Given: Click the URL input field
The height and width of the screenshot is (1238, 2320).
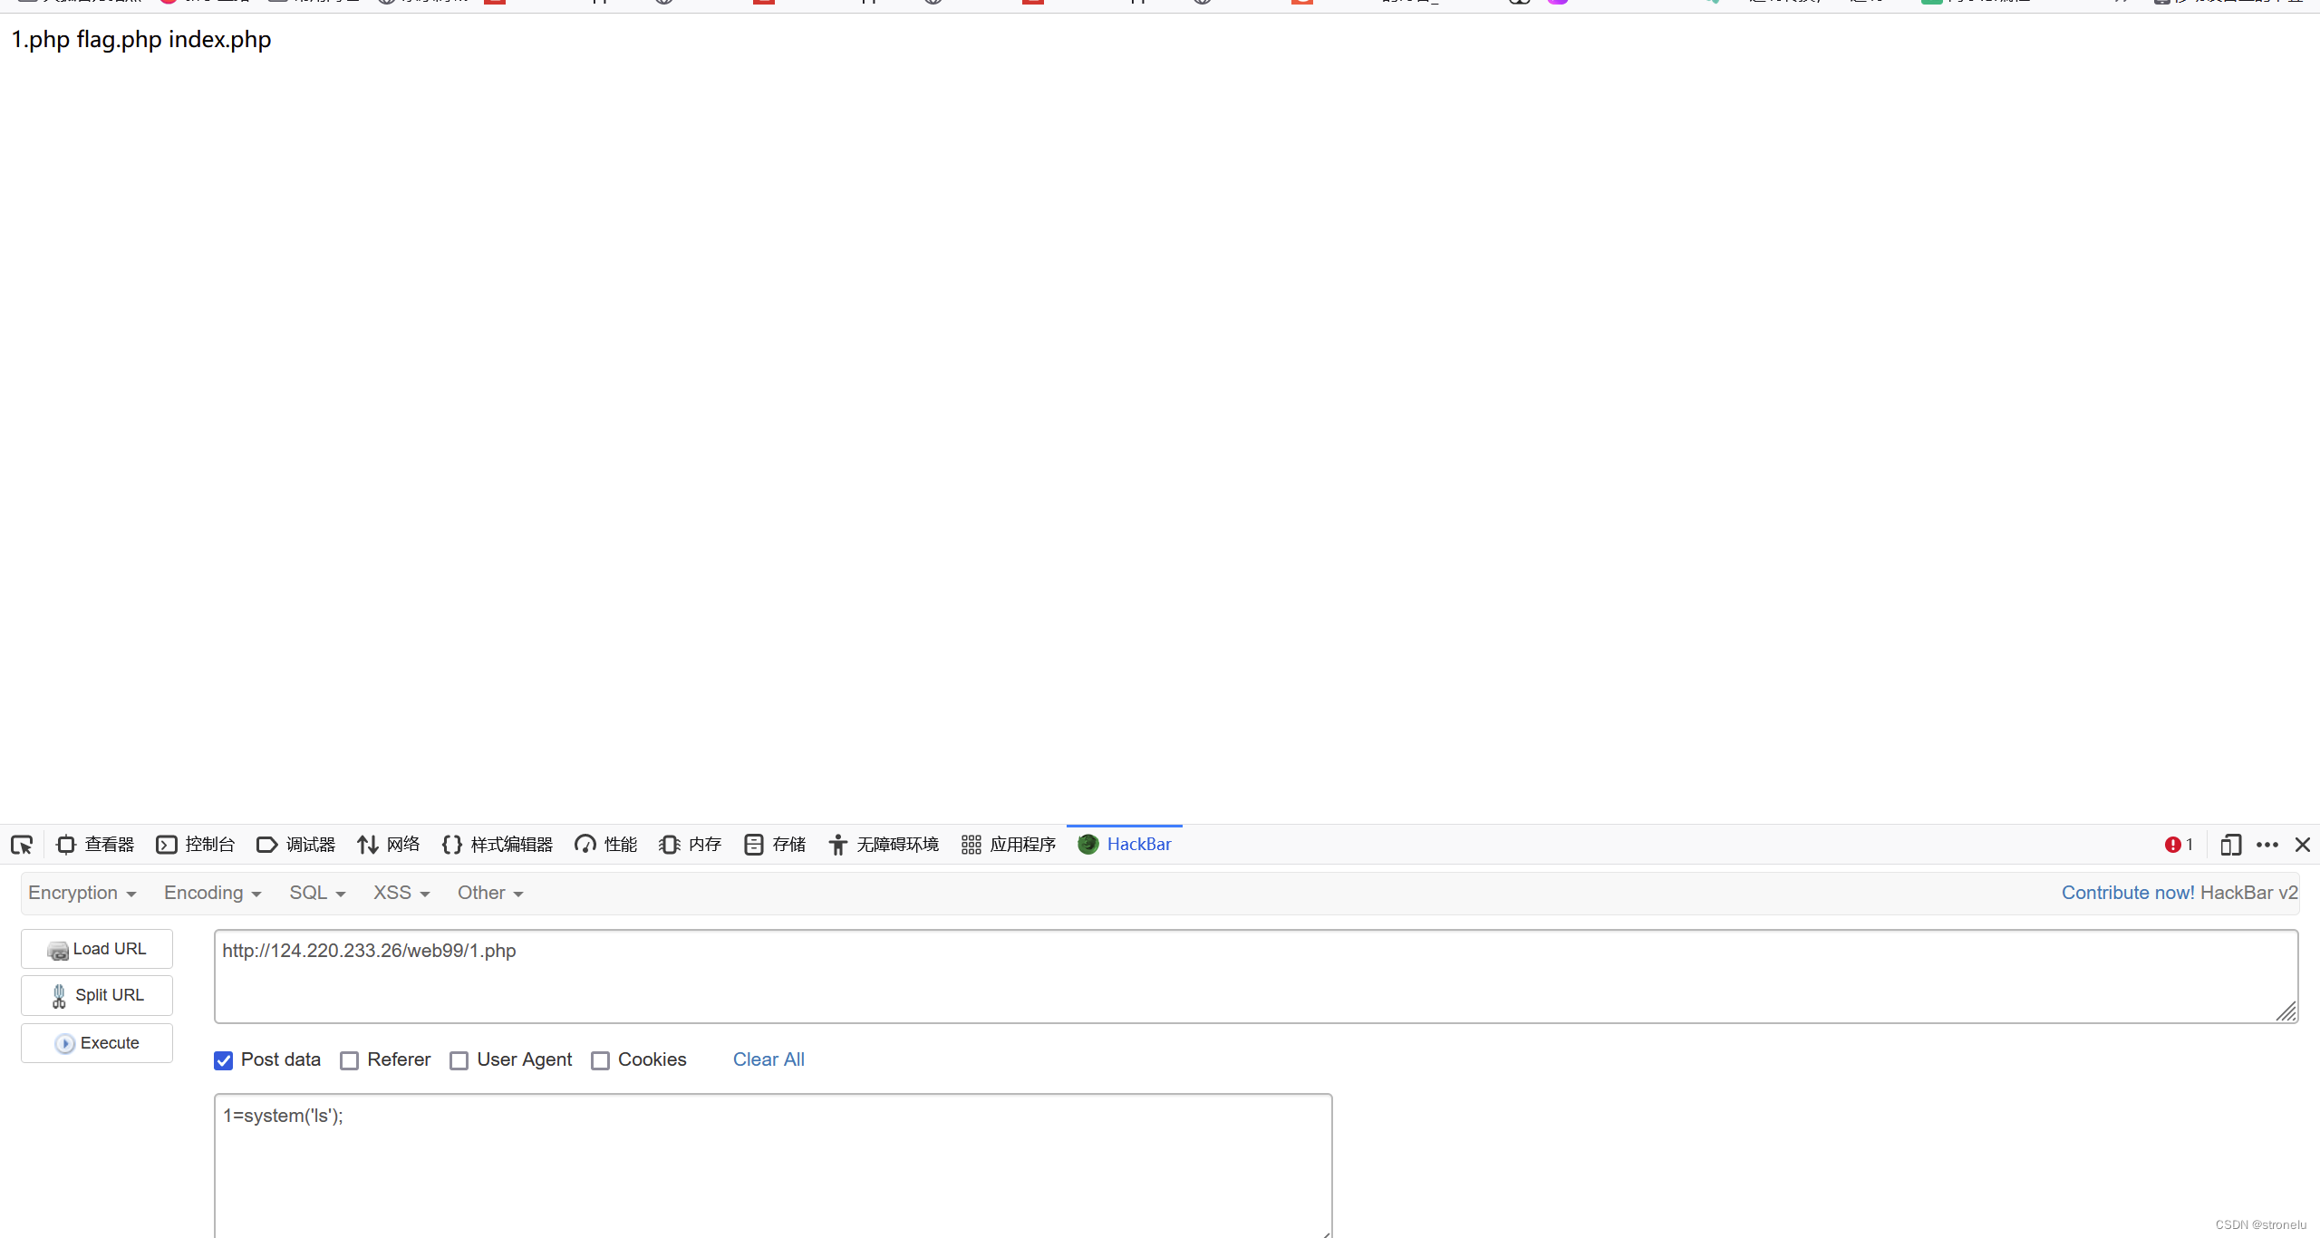Looking at the screenshot, I should point(1253,976).
